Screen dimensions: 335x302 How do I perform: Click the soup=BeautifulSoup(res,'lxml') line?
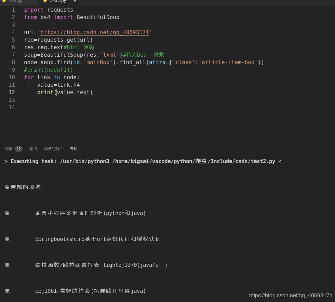pos(94,55)
